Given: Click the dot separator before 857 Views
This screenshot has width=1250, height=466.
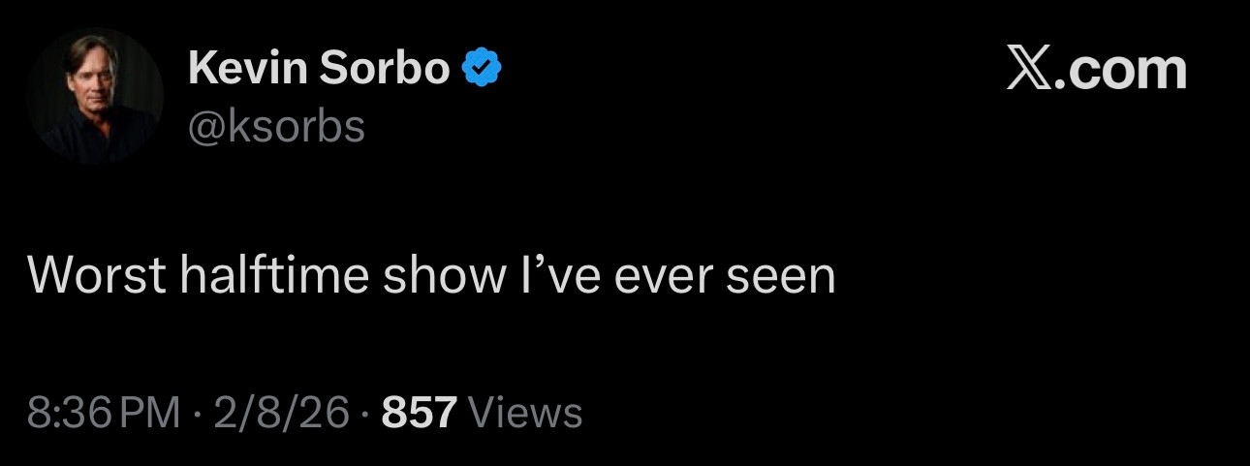Looking at the screenshot, I should 365,415.
